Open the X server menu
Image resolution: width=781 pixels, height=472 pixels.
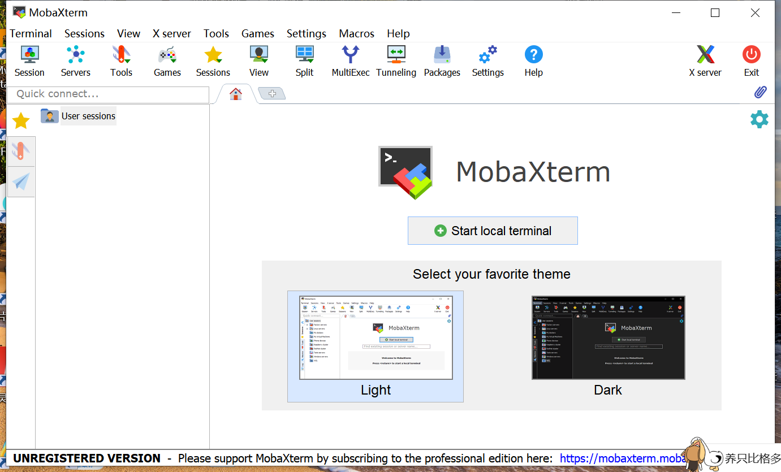172,33
